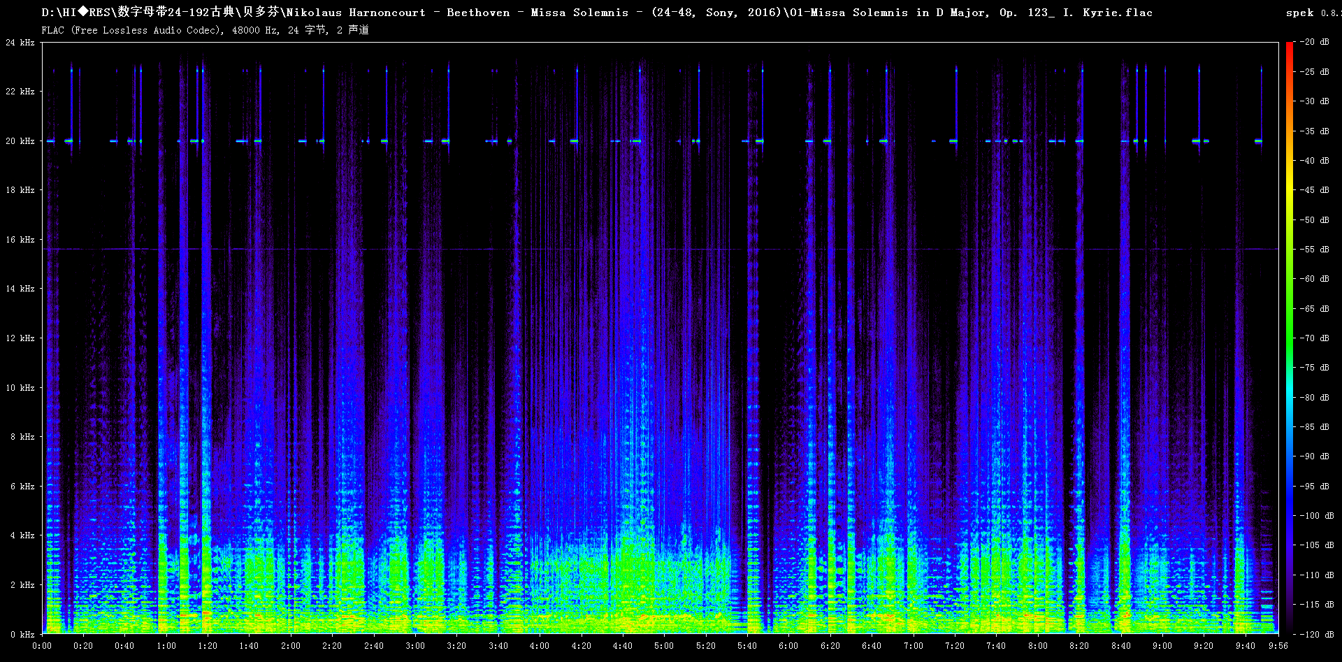Click the red top of the dB color bar
This screenshot has height=662, width=1342.
[x=1289, y=46]
